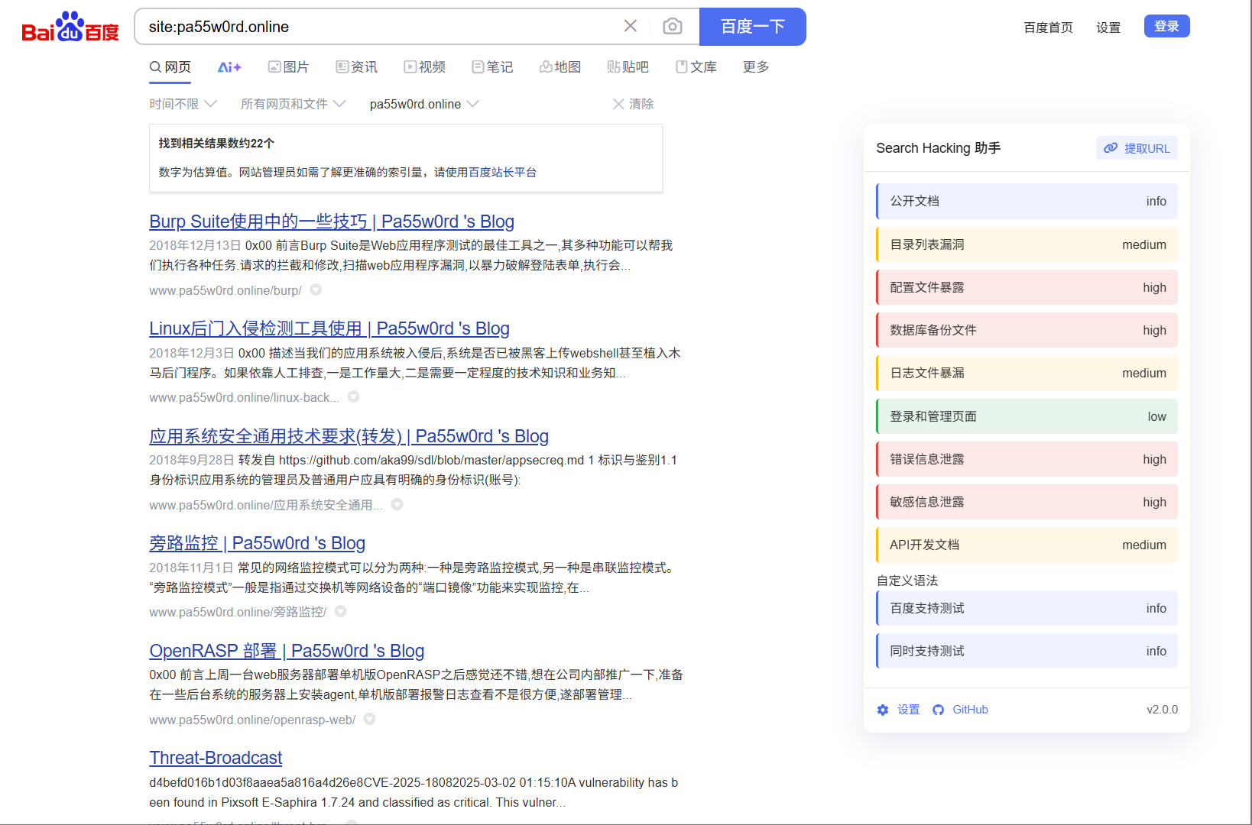Open 设置 in the top right header

1108,27
